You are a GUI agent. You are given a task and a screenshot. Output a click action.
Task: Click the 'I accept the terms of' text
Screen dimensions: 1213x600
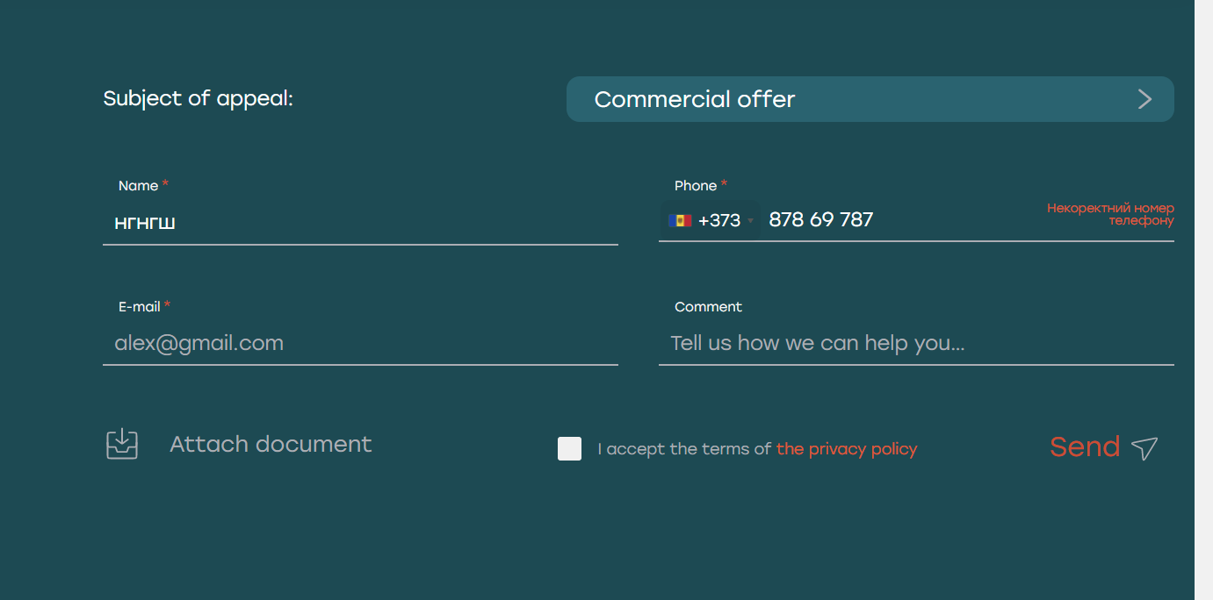point(684,449)
